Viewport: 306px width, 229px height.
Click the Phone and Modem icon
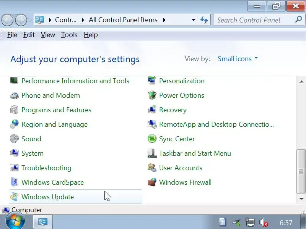(14, 95)
